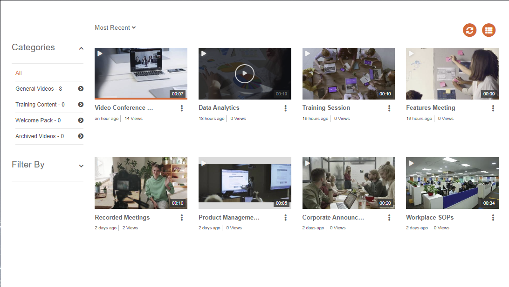
Task: Open the Training Session video title
Action: (x=326, y=108)
